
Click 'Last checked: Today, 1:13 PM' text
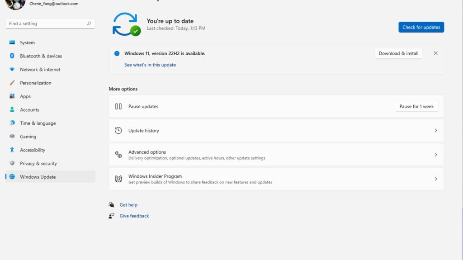[x=176, y=28]
